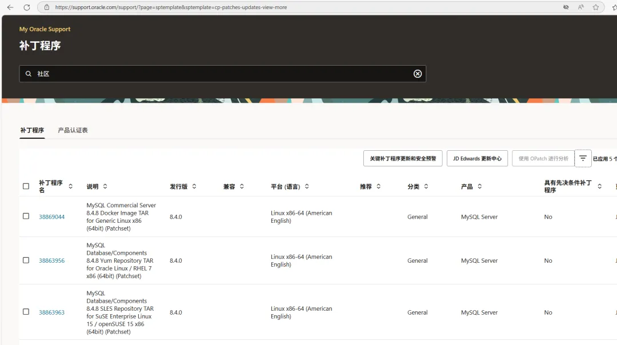The width and height of the screenshot is (617, 345).
Task: Open patch link 38863956
Action: click(x=51, y=260)
